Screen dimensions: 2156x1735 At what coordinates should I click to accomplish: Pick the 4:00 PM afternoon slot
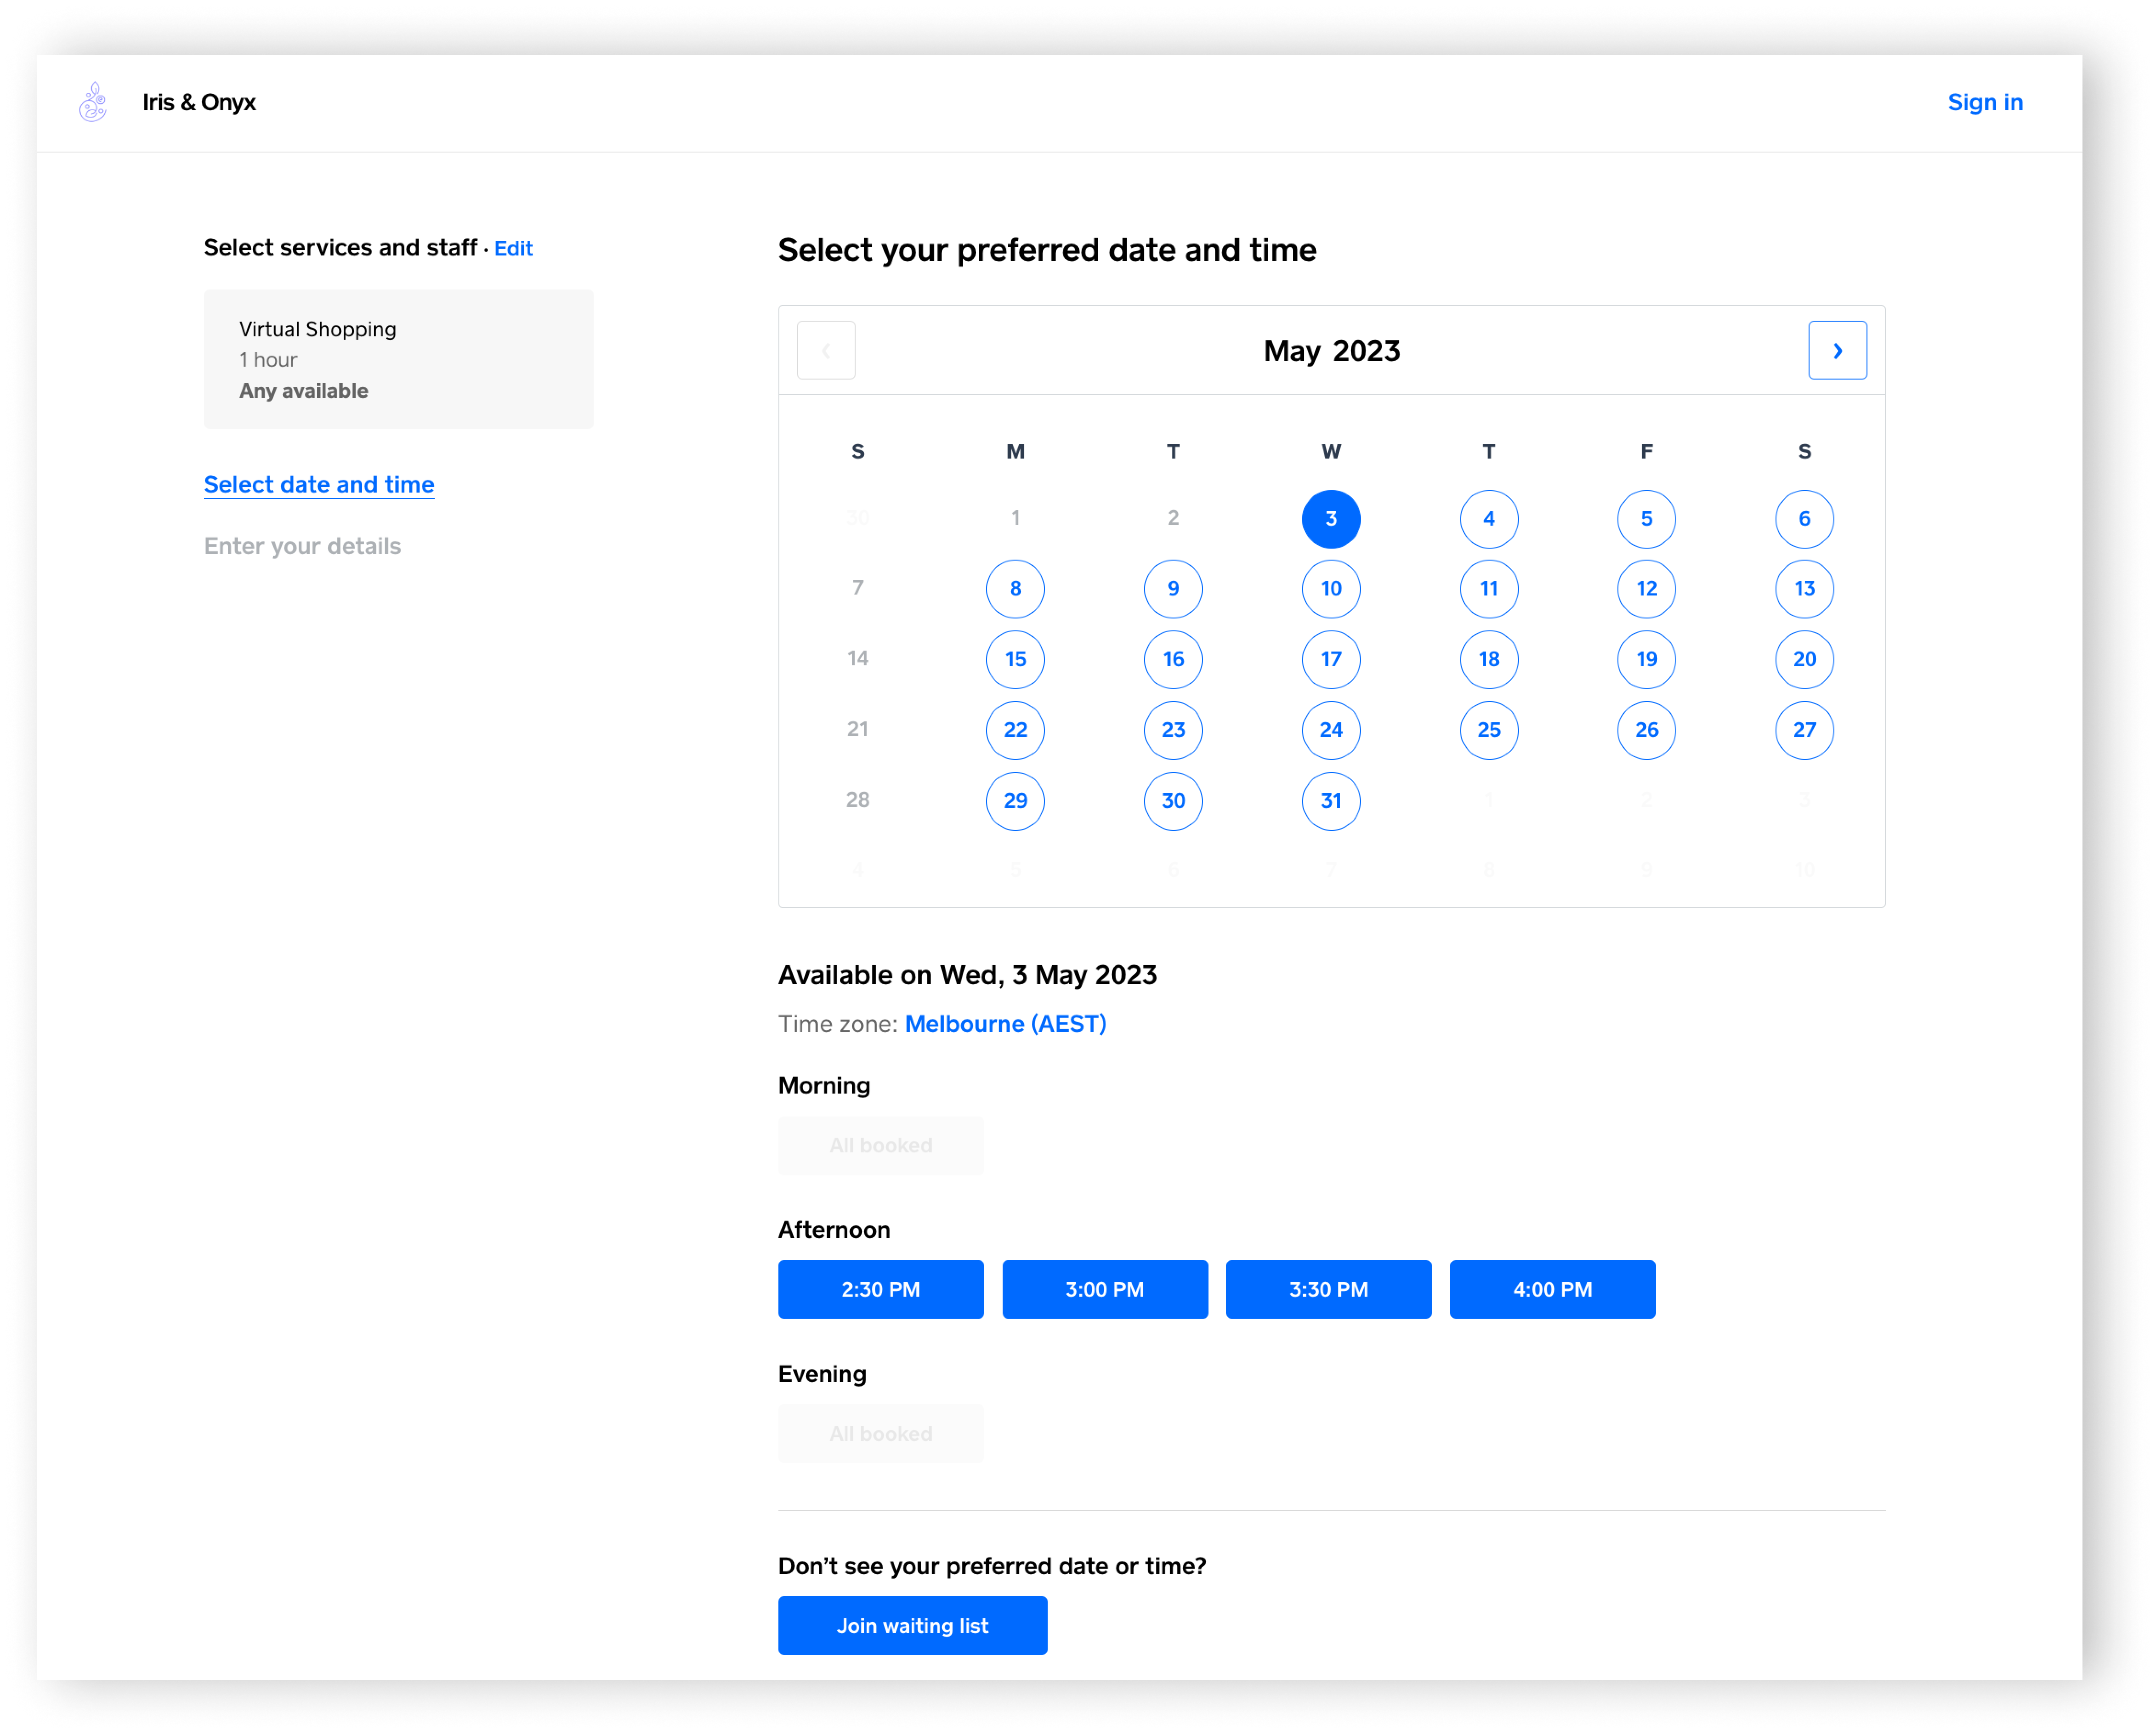pyautogui.click(x=1552, y=1289)
